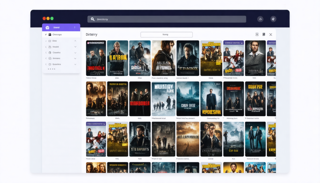Open the third-row dark poster of a squad of soldiers
The width and height of the screenshot is (320, 183).
[x=163, y=139]
